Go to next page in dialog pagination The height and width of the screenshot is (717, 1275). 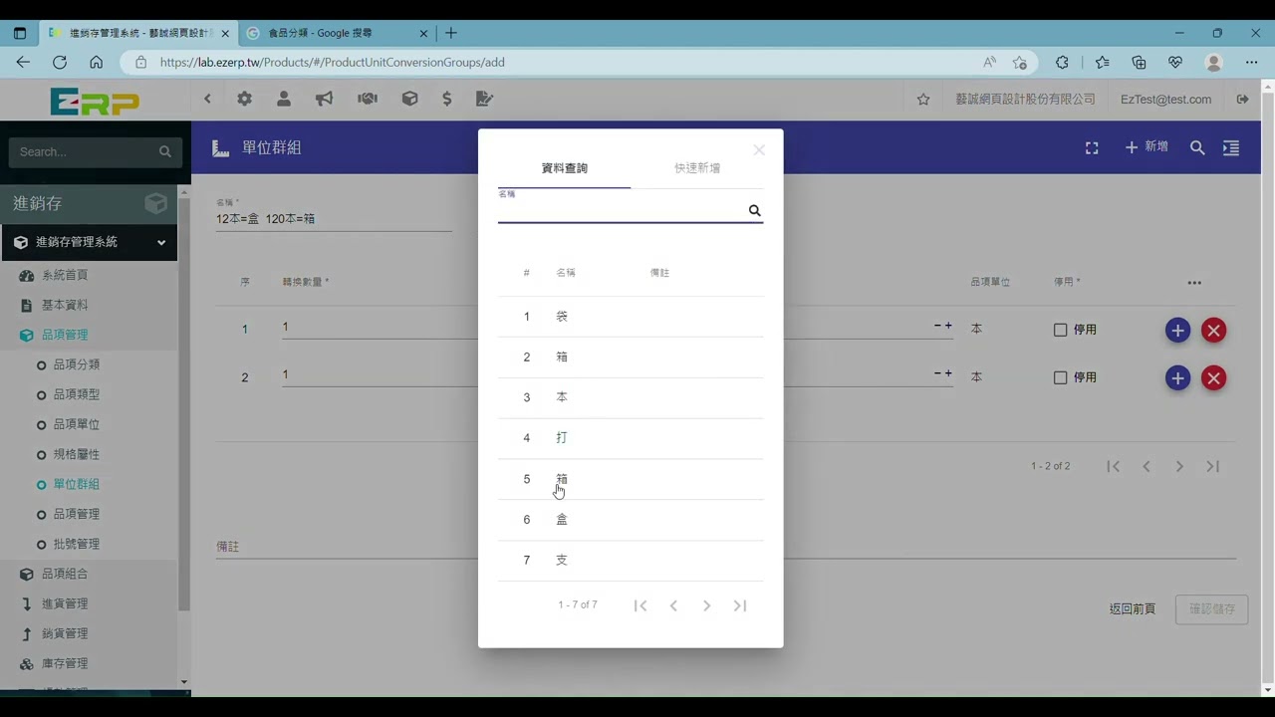click(706, 605)
